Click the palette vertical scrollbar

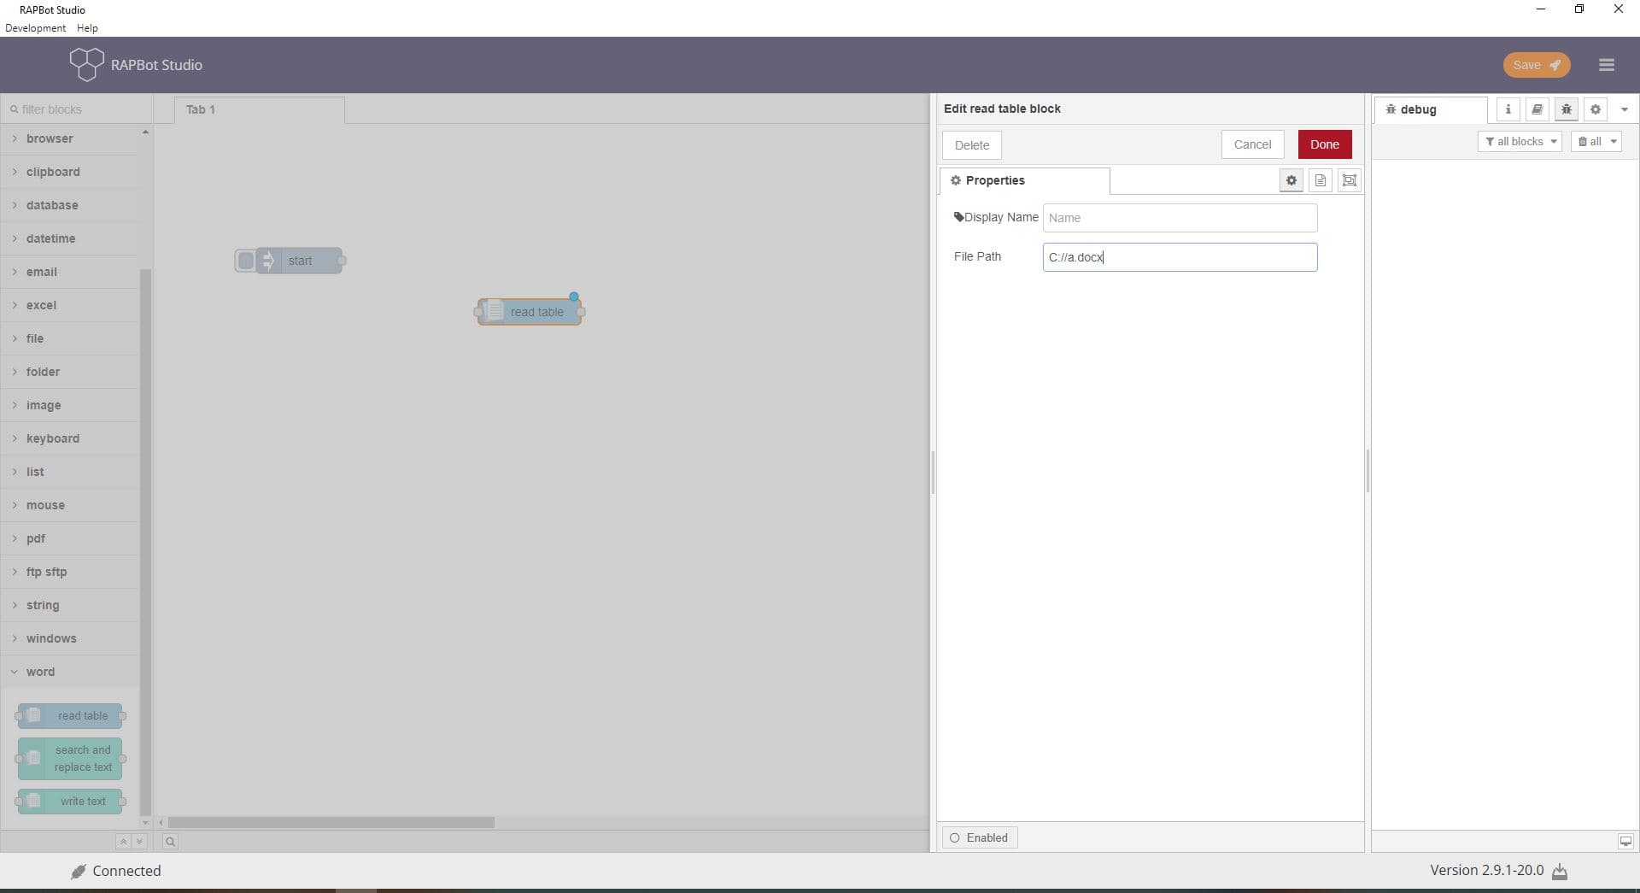point(145,541)
